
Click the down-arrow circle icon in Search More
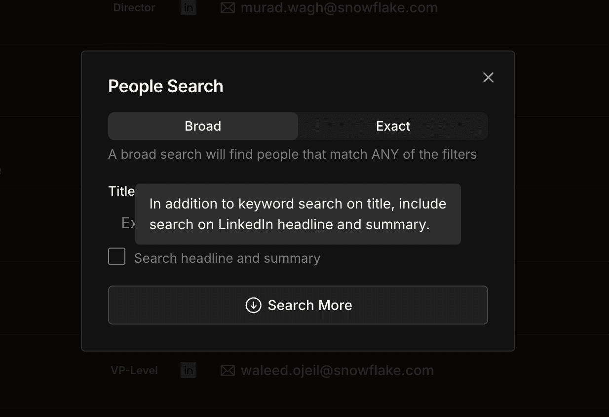pyautogui.click(x=253, y=305)
